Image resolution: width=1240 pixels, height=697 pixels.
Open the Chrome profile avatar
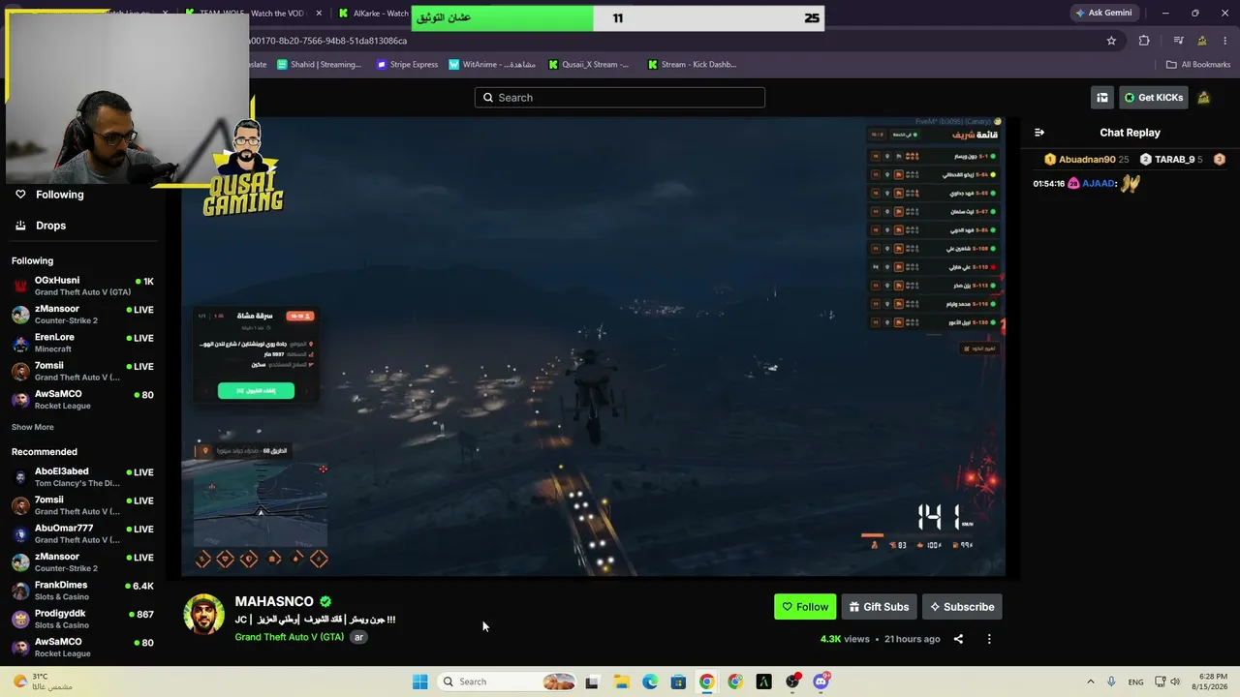pyautogui.click(x=1202, y=41)
